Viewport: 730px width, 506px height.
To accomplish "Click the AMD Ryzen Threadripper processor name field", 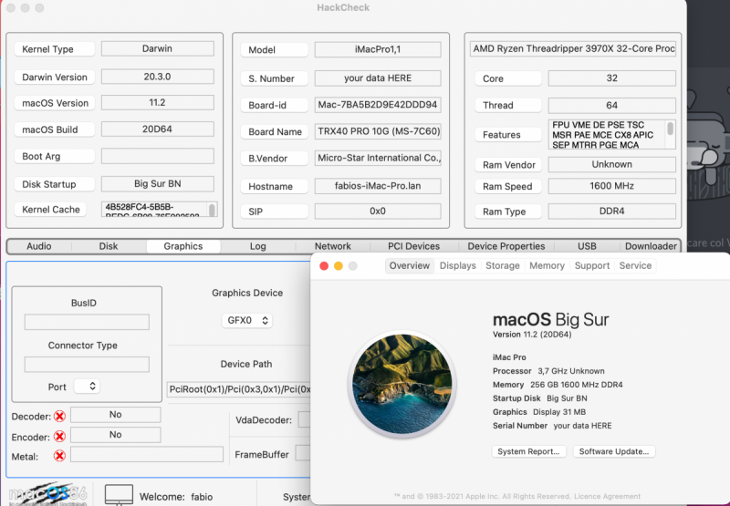I will click(573, 48).
